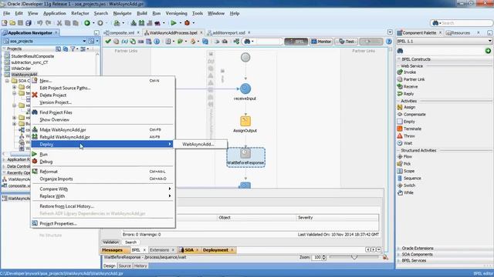494x277 pixels.
Task: Click the Run green play toolbar icon
Action: 173,23
